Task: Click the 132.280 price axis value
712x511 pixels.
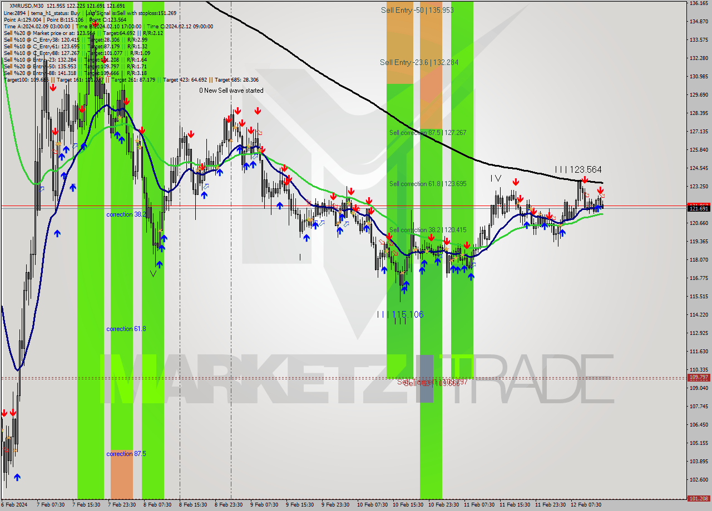Action: coord(699,58)
